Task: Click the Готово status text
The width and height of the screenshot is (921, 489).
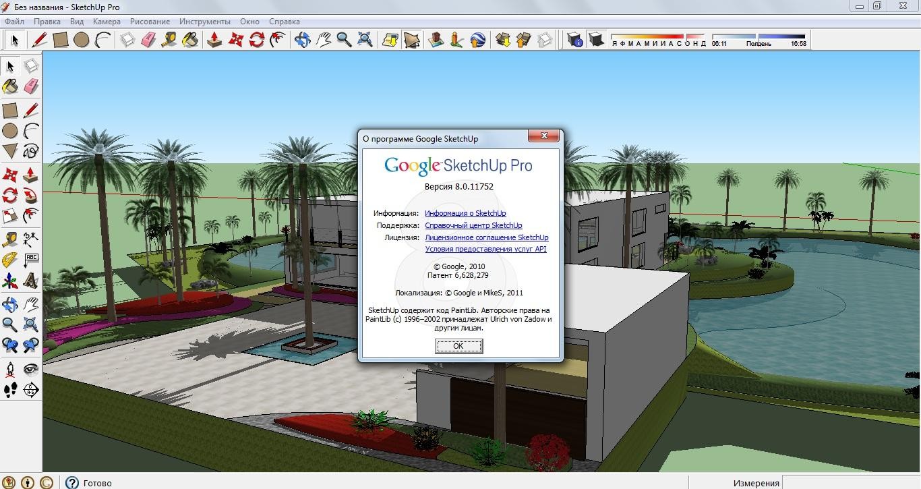Action: pos(97,483)
